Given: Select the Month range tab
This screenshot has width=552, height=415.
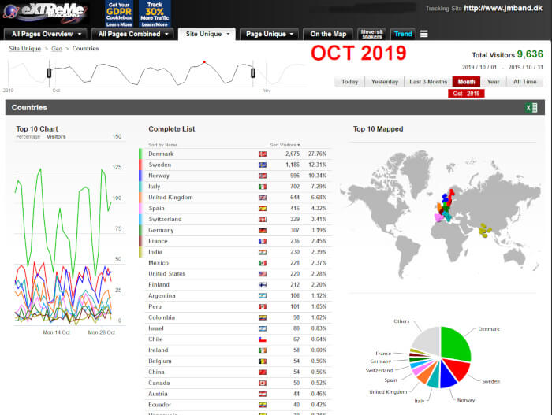Looking at the screenshot, I should click(x=466, y=82).
